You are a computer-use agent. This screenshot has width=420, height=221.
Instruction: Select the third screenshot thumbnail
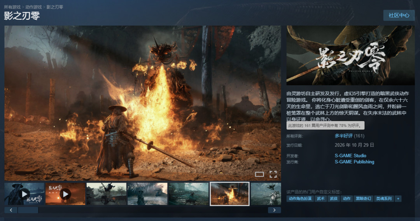click(x=106, y=194)
